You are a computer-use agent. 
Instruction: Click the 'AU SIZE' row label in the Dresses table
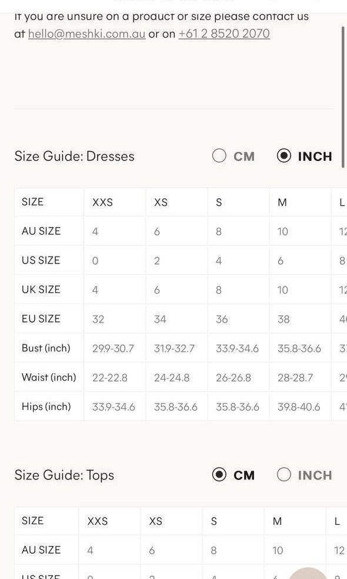[x=41, y=231]
